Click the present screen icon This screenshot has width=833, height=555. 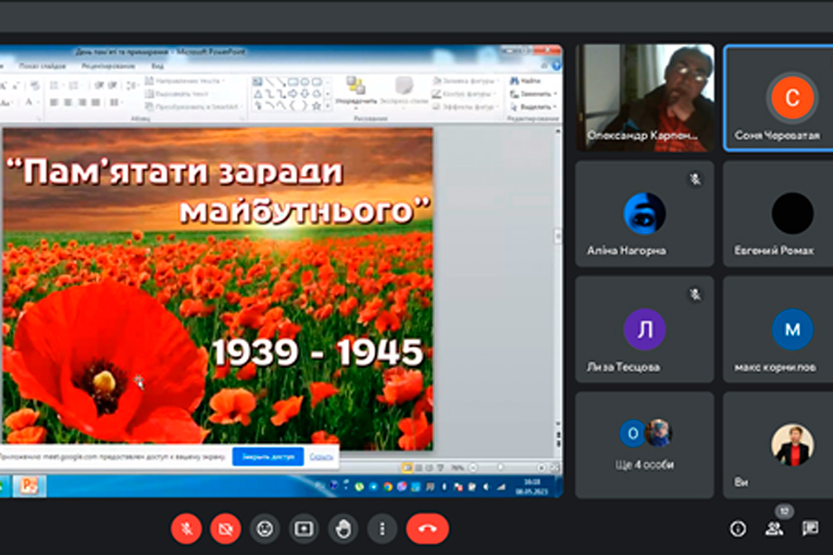coord(304,528)
